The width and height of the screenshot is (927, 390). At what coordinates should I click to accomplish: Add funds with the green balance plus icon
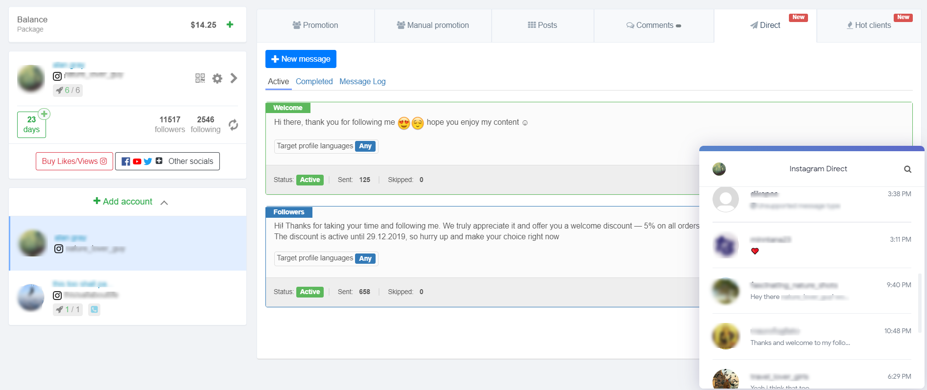click(x=230, y=24)
